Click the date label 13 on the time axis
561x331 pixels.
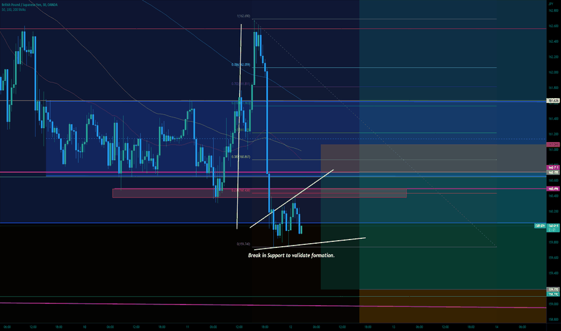(x=394, y=327)
